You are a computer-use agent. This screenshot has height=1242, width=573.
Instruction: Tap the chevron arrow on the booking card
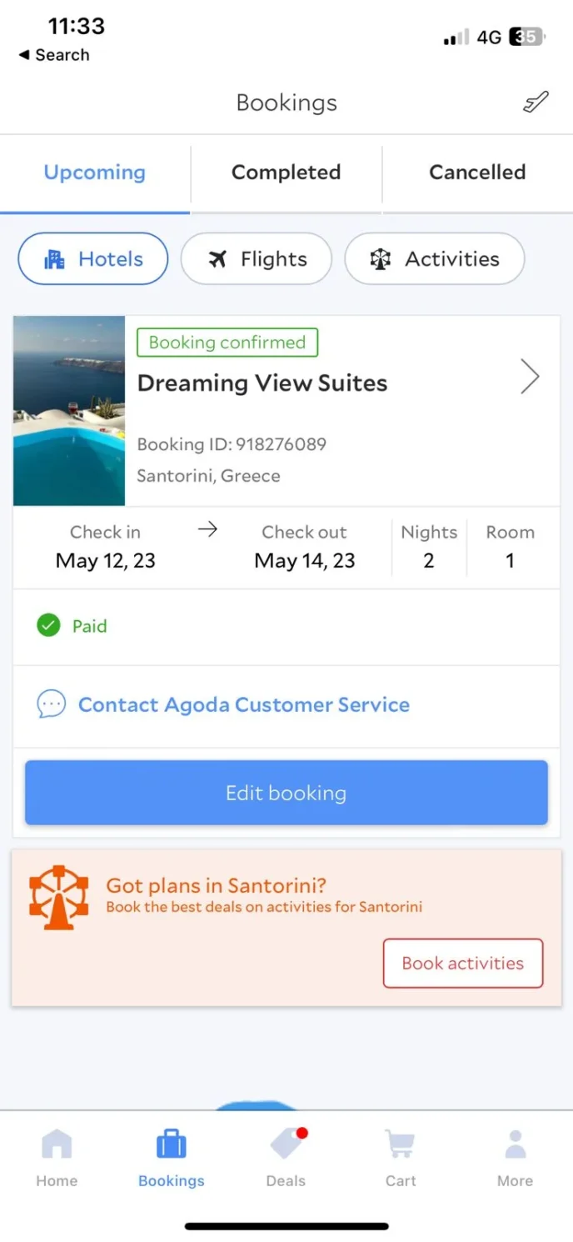531,376
